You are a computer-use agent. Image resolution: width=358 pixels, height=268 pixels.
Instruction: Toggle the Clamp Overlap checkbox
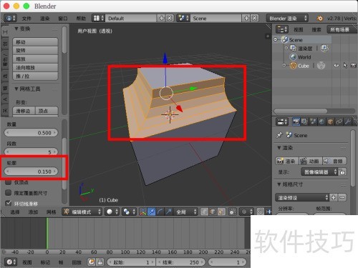[x=9, y=192]
